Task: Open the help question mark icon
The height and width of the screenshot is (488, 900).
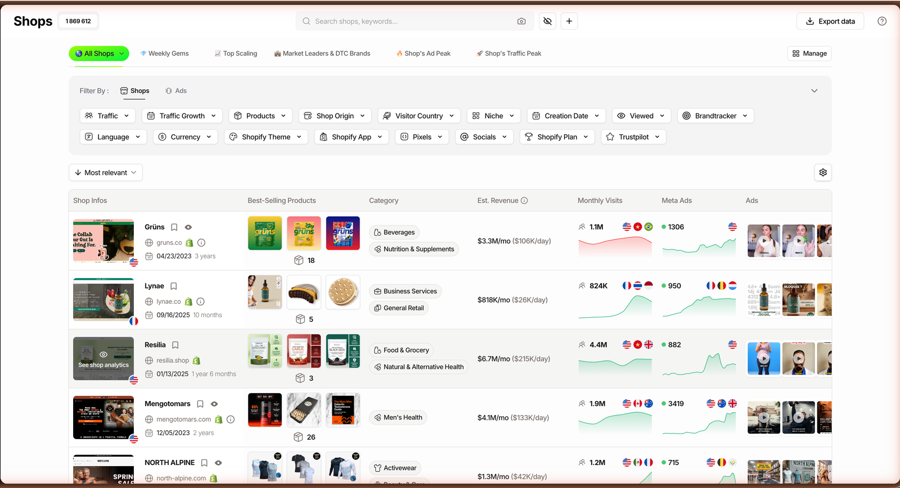Action: [882, 21]
